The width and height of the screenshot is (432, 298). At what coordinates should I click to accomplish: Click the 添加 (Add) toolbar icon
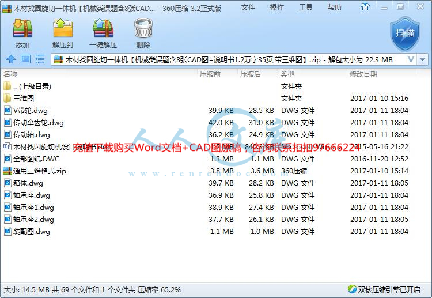(22, 28)
